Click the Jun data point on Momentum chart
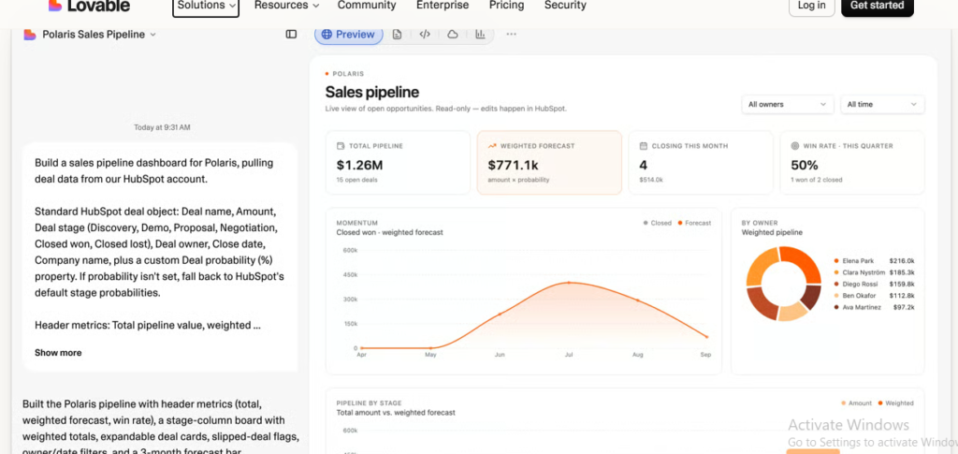The image size is (958, 454). pos(500,315)
